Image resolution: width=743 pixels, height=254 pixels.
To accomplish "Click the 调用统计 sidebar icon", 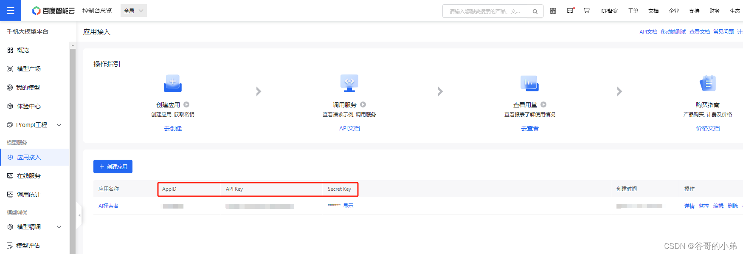I will 10,195.
